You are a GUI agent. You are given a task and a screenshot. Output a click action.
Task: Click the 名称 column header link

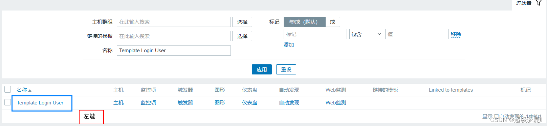(22, 90)
